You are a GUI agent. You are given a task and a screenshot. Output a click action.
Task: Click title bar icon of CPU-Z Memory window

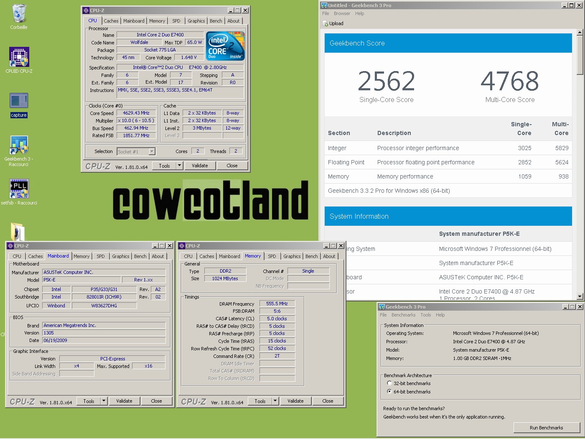point(182,246)
